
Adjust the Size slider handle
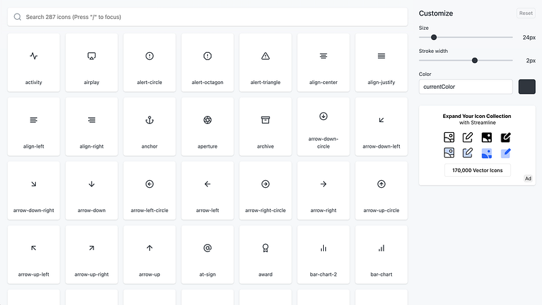click(434, 37)
